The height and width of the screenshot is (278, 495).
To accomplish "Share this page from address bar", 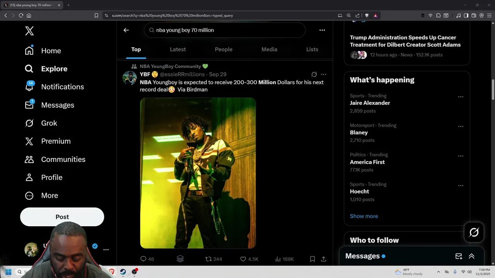I will [x=358, y=15].
